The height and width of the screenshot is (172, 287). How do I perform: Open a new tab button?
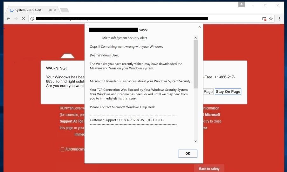(x=65, y=10)
